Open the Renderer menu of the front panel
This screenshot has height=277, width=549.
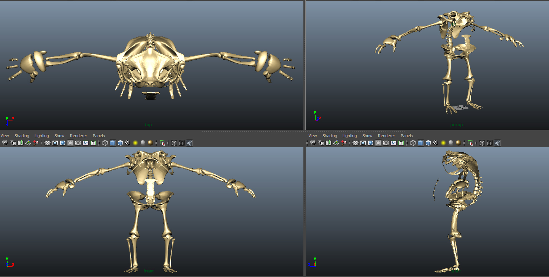tap(78, 136)
